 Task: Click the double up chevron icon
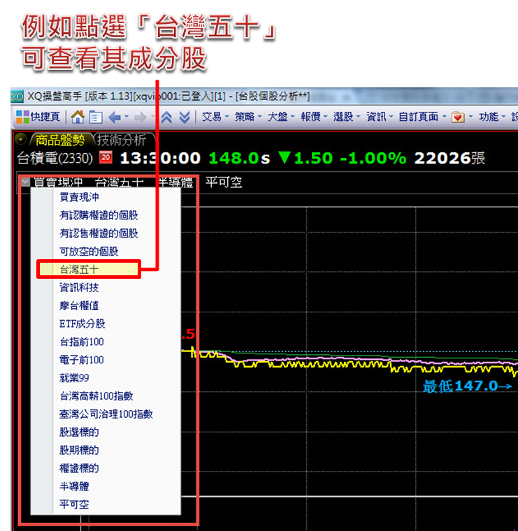tap(166, 117)
